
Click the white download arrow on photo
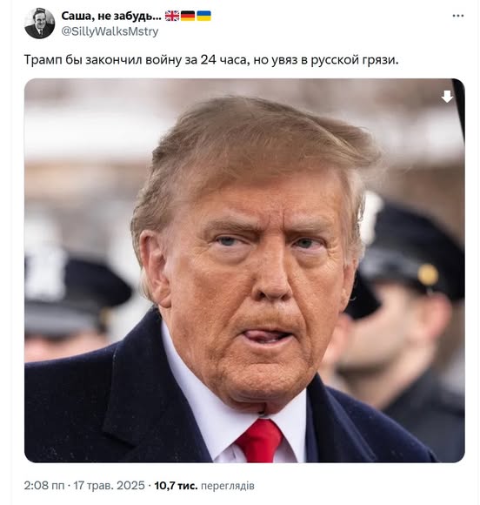(x=447, y=97)
